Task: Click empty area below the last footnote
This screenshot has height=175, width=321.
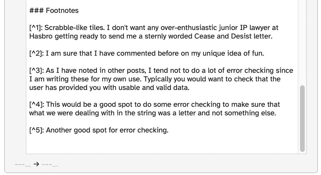Action: click(162, 144)
